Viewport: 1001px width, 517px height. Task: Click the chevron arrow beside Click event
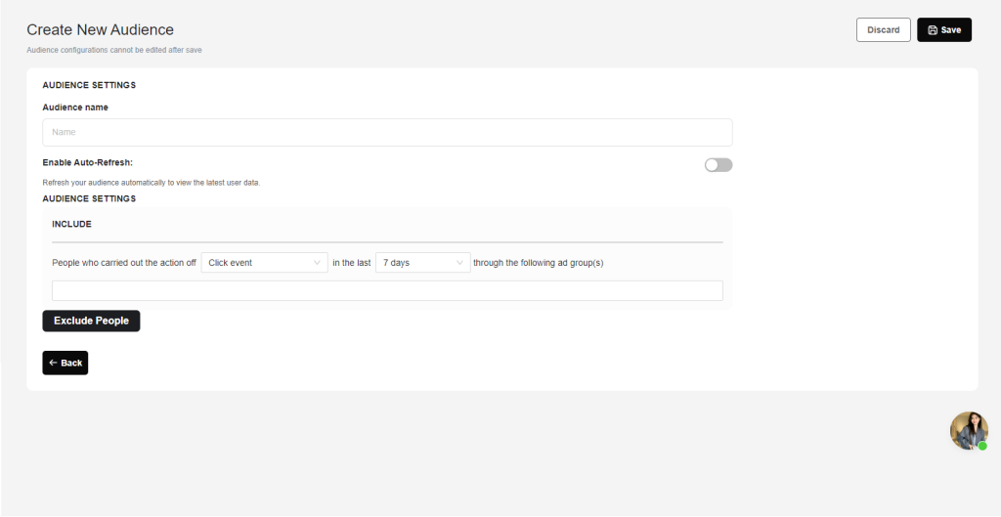(x=318, y=263)
